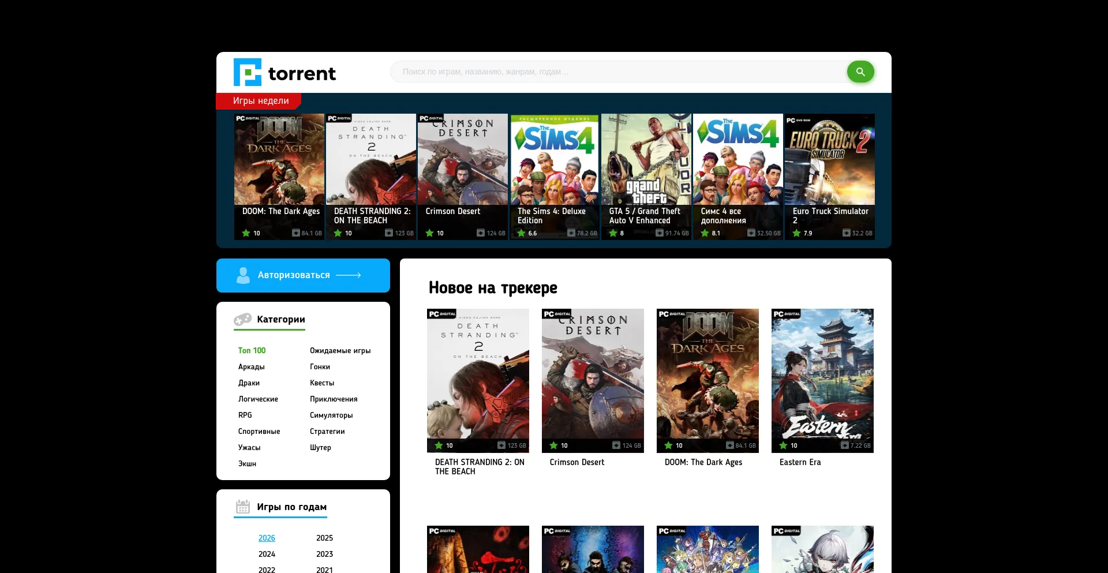
Task: Select games from year 2023
Action: pyautogui.click(x=324, y=554)
